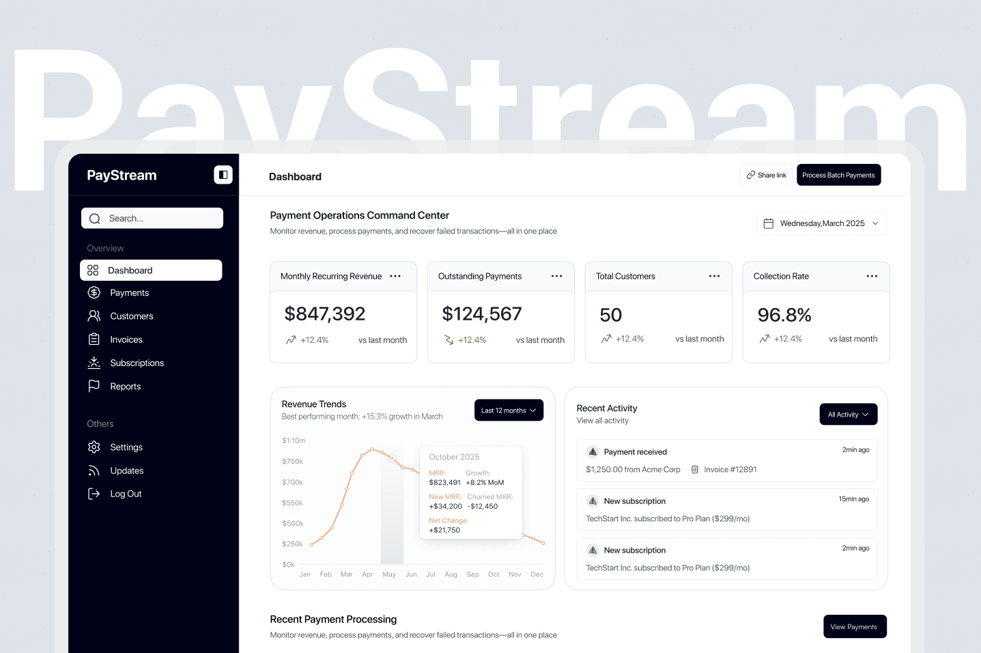Click the Share link button
The height and width of the screenshot is (653, 981).
[x=766, y=175]
